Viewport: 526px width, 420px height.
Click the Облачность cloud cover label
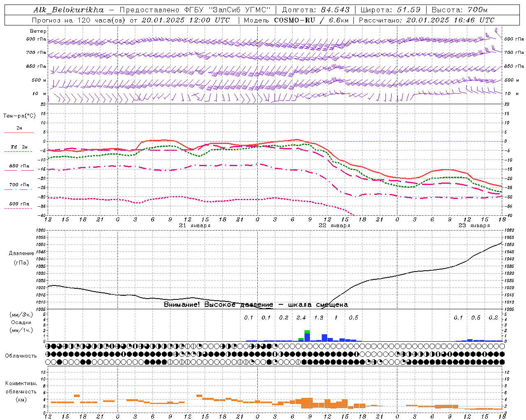coord(21,356)
